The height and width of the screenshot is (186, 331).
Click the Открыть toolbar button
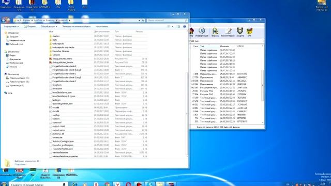pos(30,26)
